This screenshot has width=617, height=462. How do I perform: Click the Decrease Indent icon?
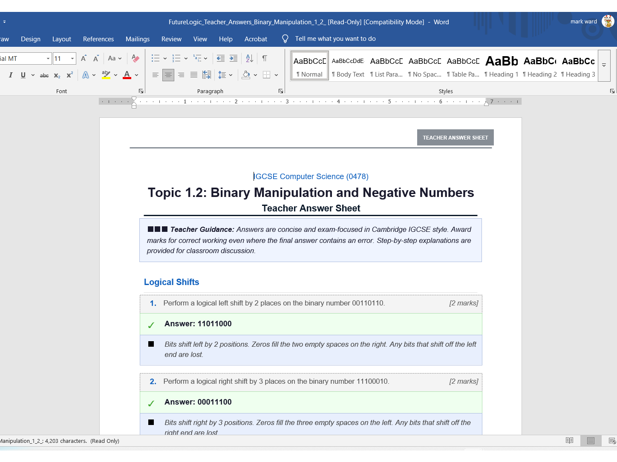(221, 58)
